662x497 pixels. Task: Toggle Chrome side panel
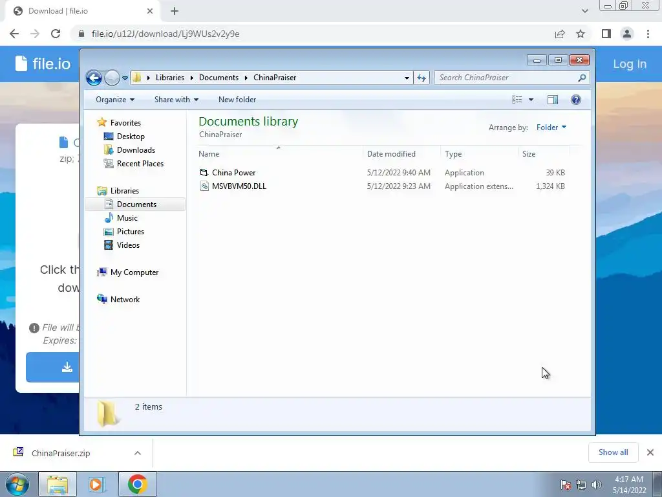(606, 34)
